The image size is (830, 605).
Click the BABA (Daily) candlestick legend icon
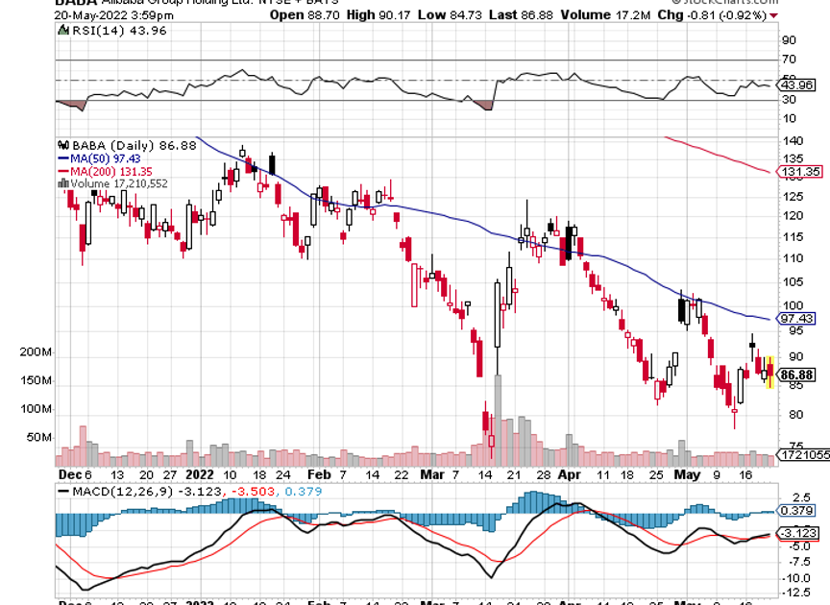click(63, 145)
